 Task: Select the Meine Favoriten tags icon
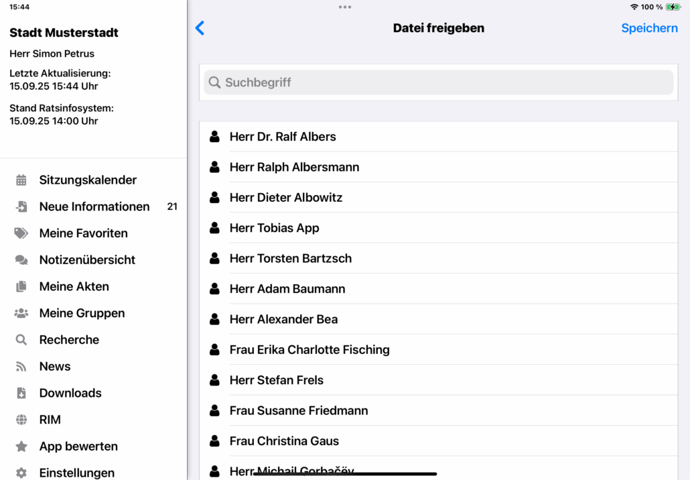(x=21, y=233)
